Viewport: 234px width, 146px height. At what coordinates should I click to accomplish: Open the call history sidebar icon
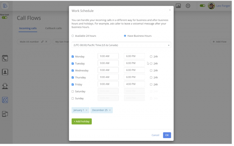tap(5, 58)
